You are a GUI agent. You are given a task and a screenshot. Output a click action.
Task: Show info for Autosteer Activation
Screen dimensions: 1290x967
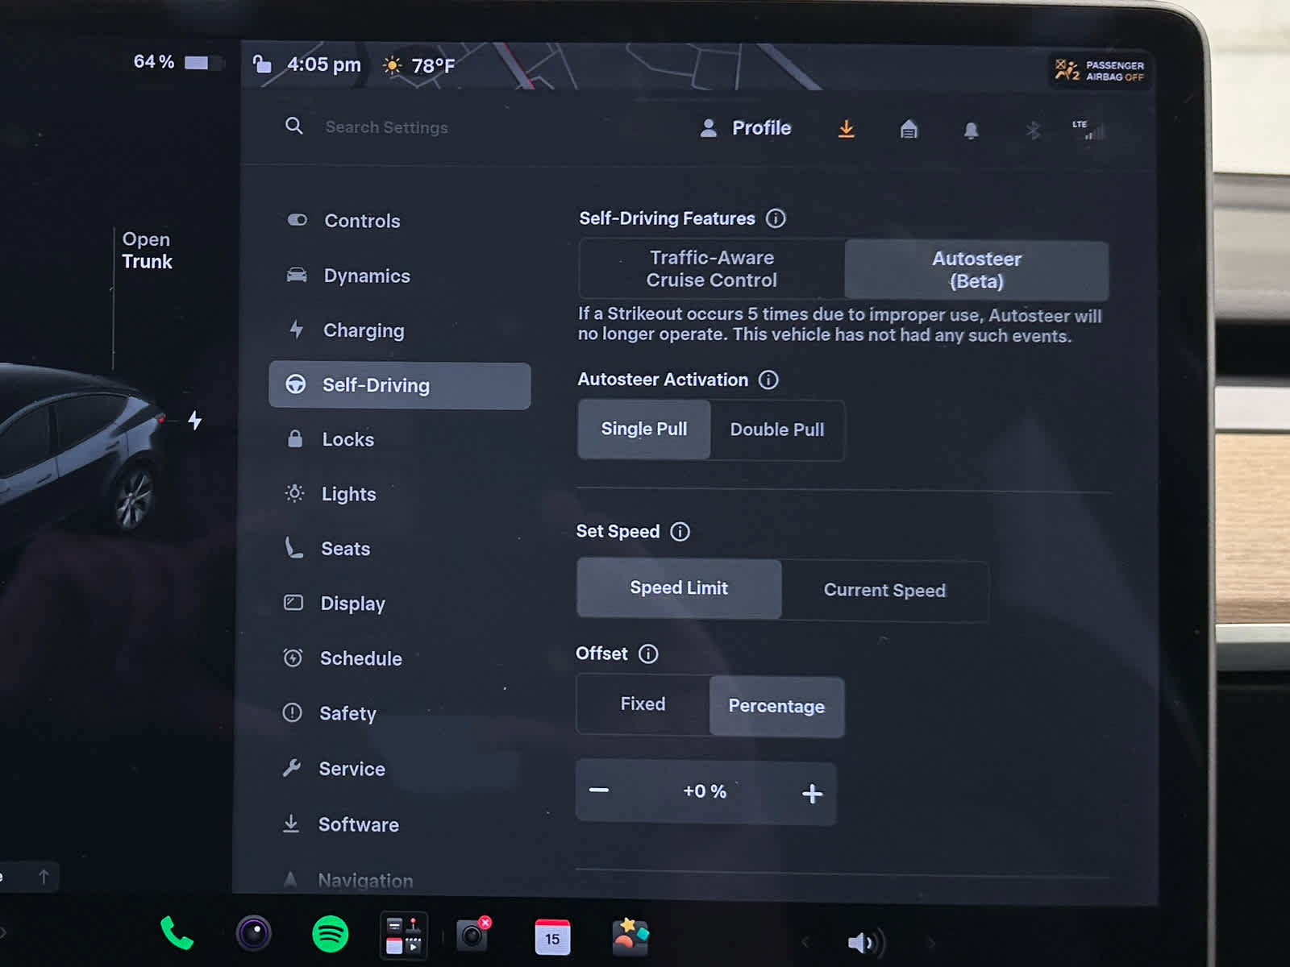pyautogui.click(x=768, y=380)
